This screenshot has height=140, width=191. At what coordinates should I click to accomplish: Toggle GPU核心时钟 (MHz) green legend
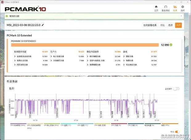click(51, 125)
